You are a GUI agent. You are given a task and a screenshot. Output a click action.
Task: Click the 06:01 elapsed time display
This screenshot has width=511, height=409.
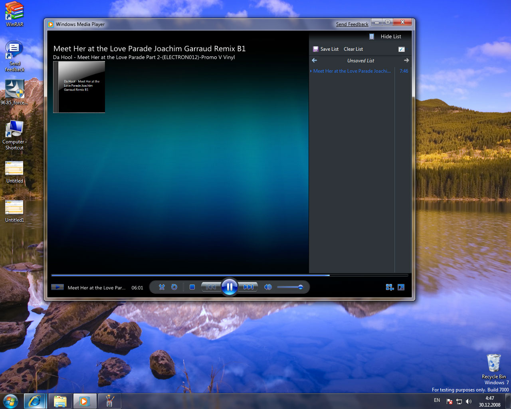(x=137, y=288)
